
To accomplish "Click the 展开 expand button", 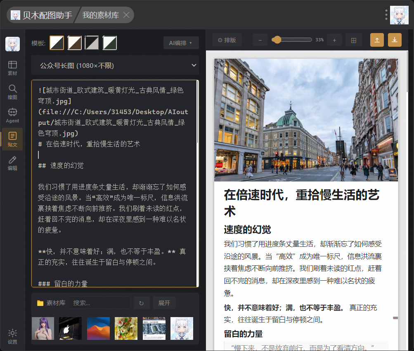I will coord(164,303).
